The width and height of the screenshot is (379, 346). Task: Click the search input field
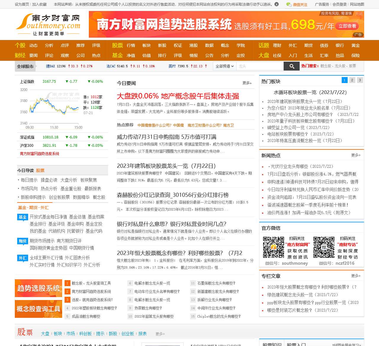pos(260,66)
